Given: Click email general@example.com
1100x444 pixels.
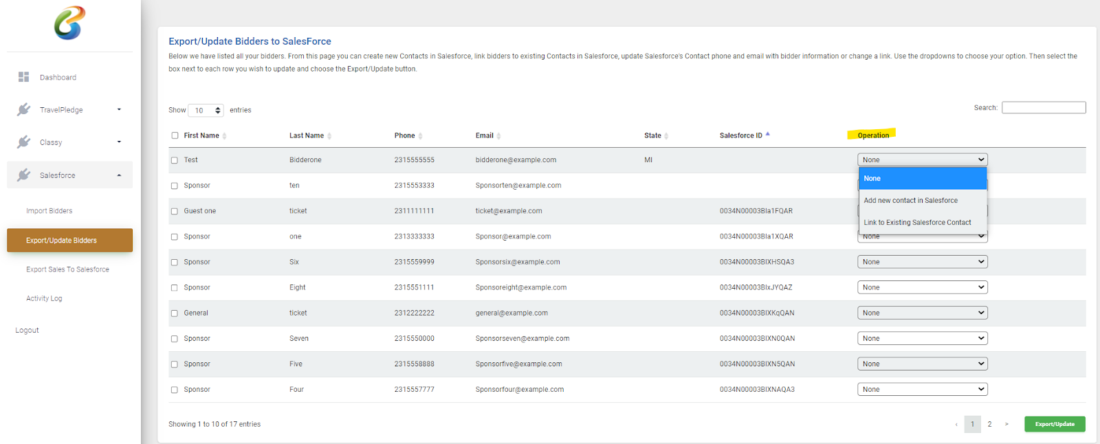Looking at the screenshot, I should pos(511,313).
